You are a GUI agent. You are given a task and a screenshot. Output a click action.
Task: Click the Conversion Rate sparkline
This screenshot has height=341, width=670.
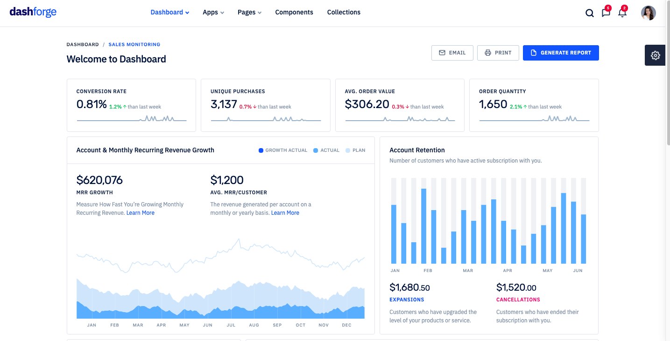(x=132, y=119)
